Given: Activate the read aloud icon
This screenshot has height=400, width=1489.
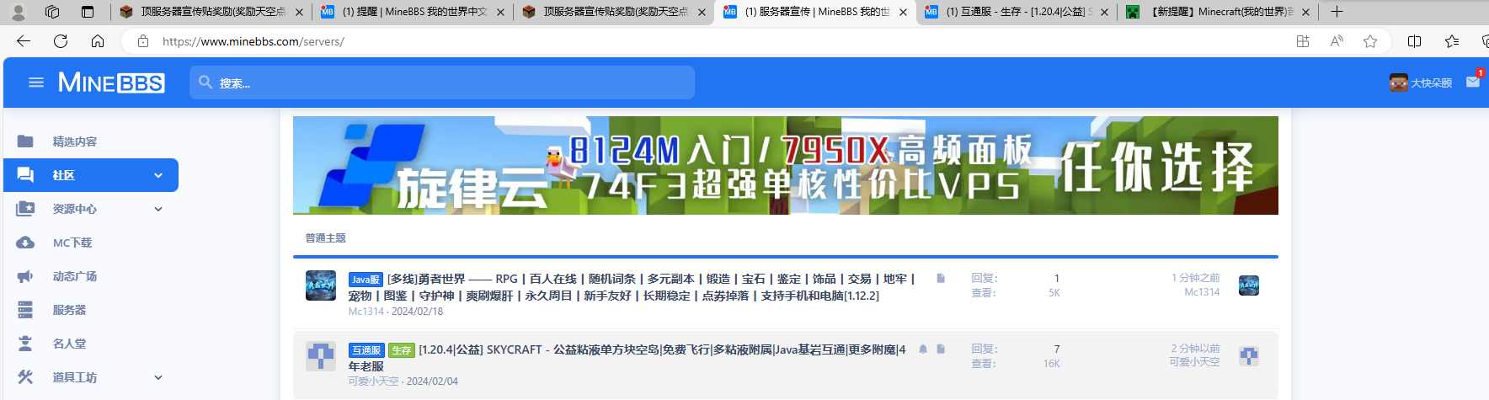Looking at the screenshot, I should [1337, 41].
